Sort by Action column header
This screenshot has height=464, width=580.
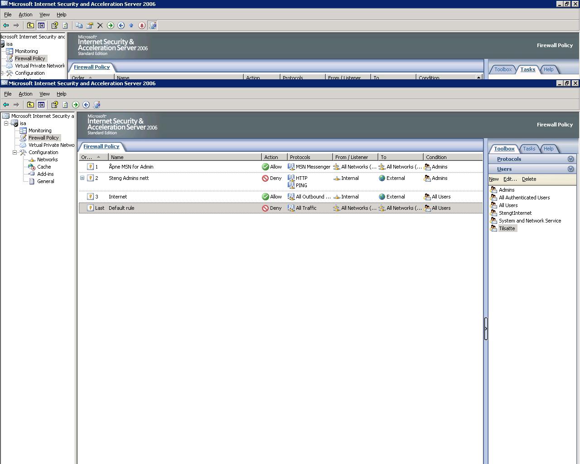coord(275,157)
